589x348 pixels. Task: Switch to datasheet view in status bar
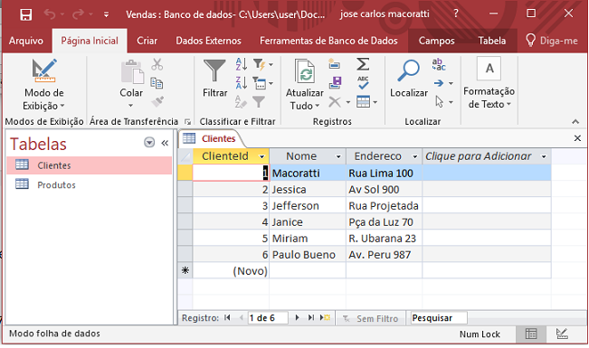(531, 334)
